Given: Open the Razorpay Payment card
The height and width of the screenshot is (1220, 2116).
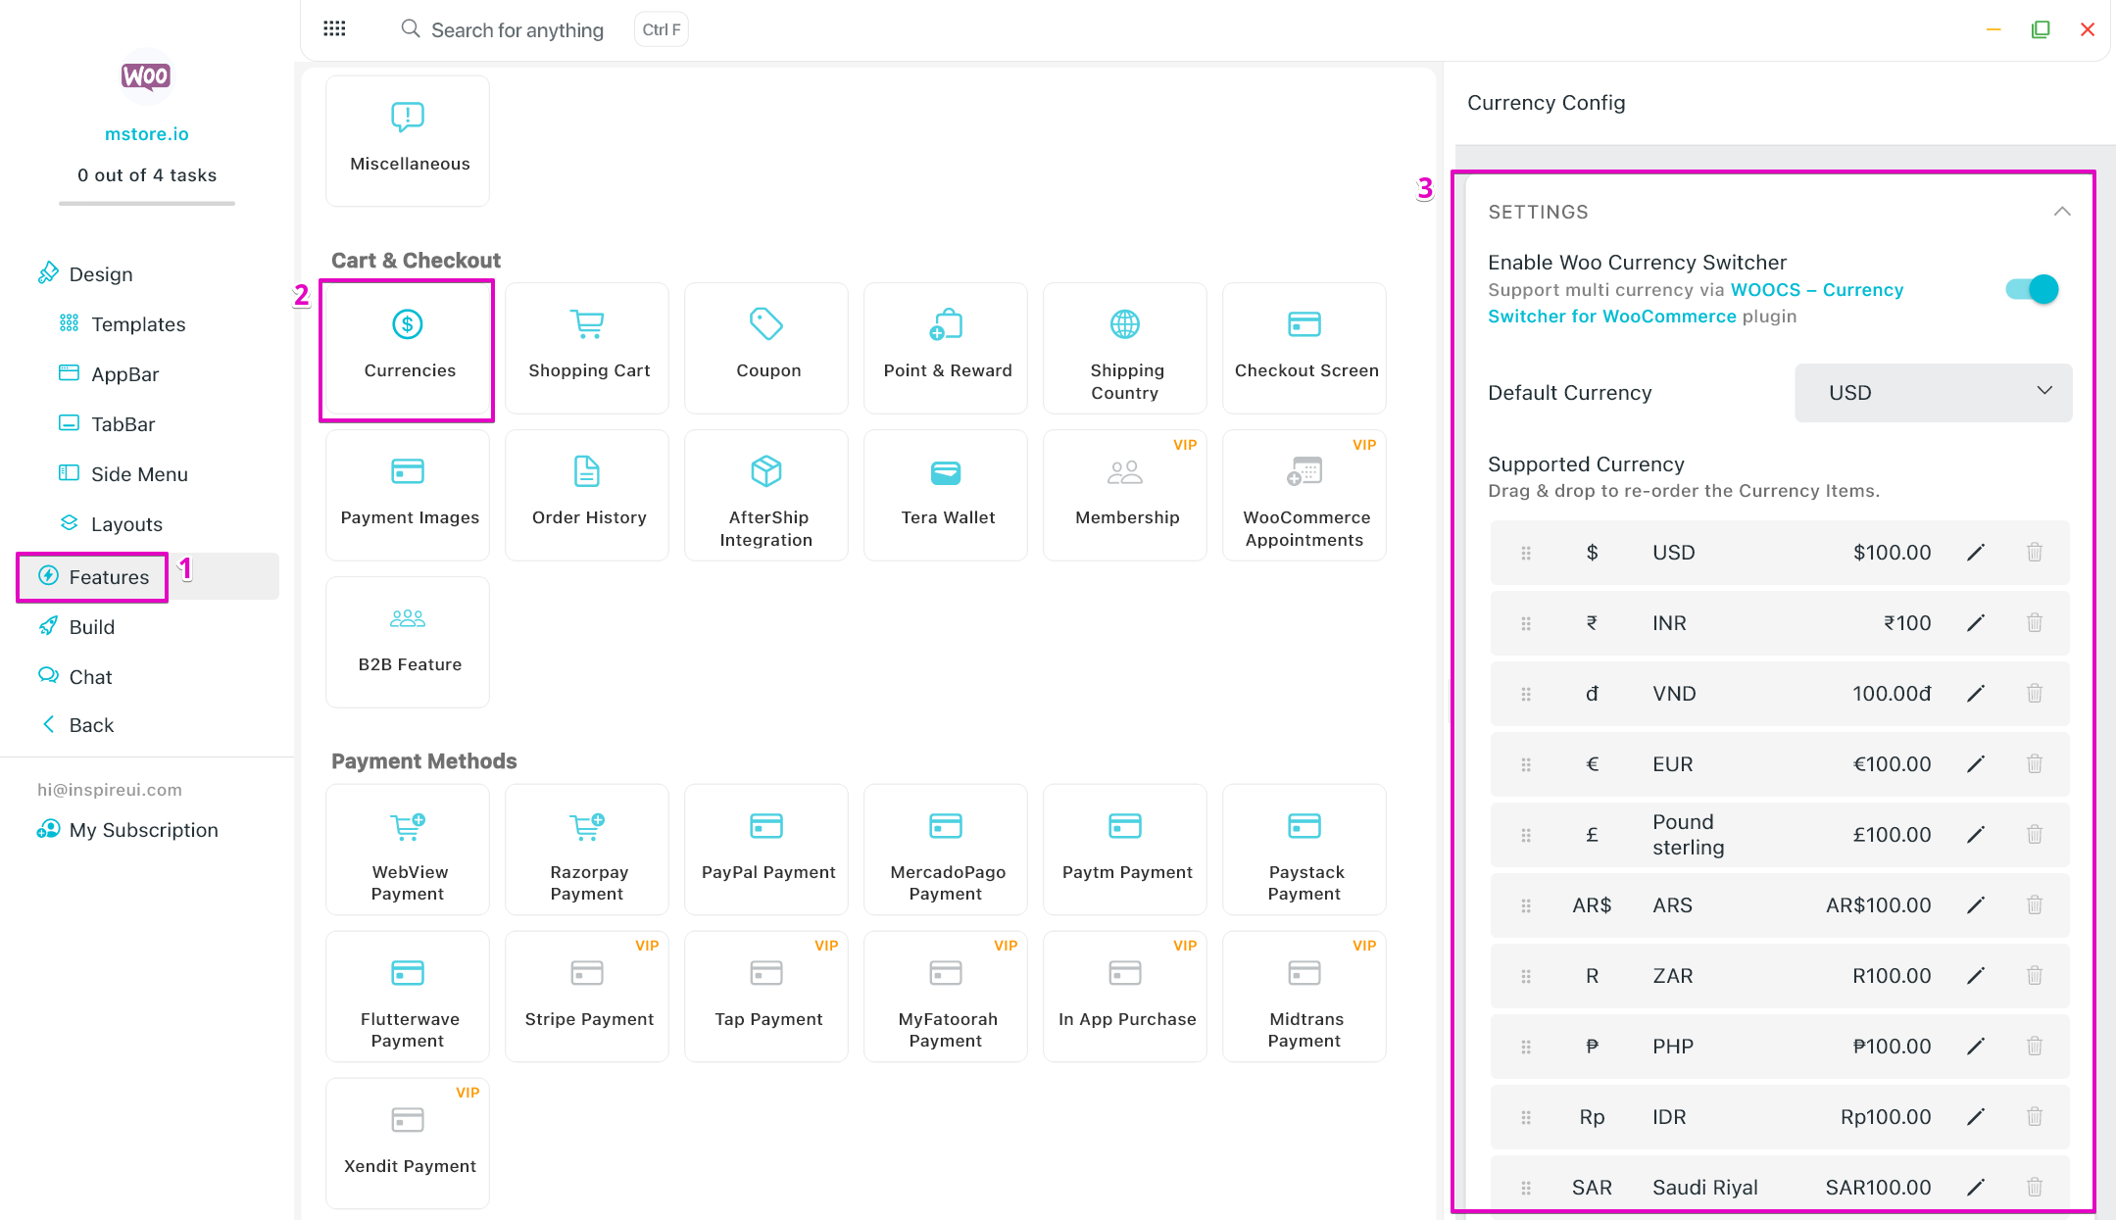Looking at the screenshot, I should [587, 850].
